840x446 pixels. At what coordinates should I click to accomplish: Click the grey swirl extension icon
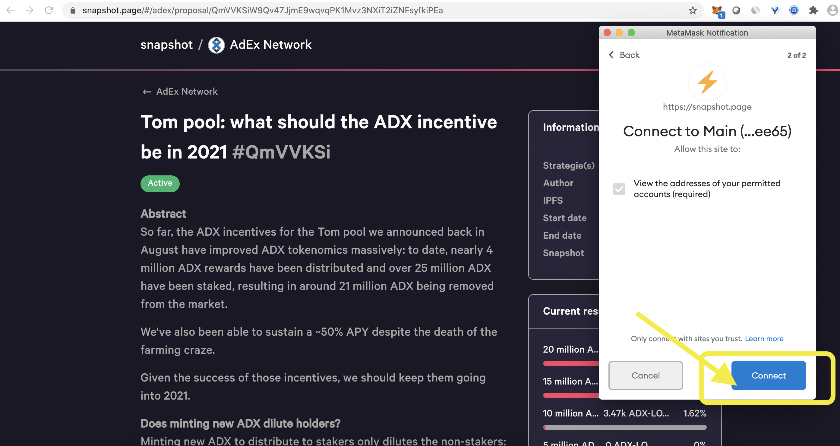click(x=756, y=11)
